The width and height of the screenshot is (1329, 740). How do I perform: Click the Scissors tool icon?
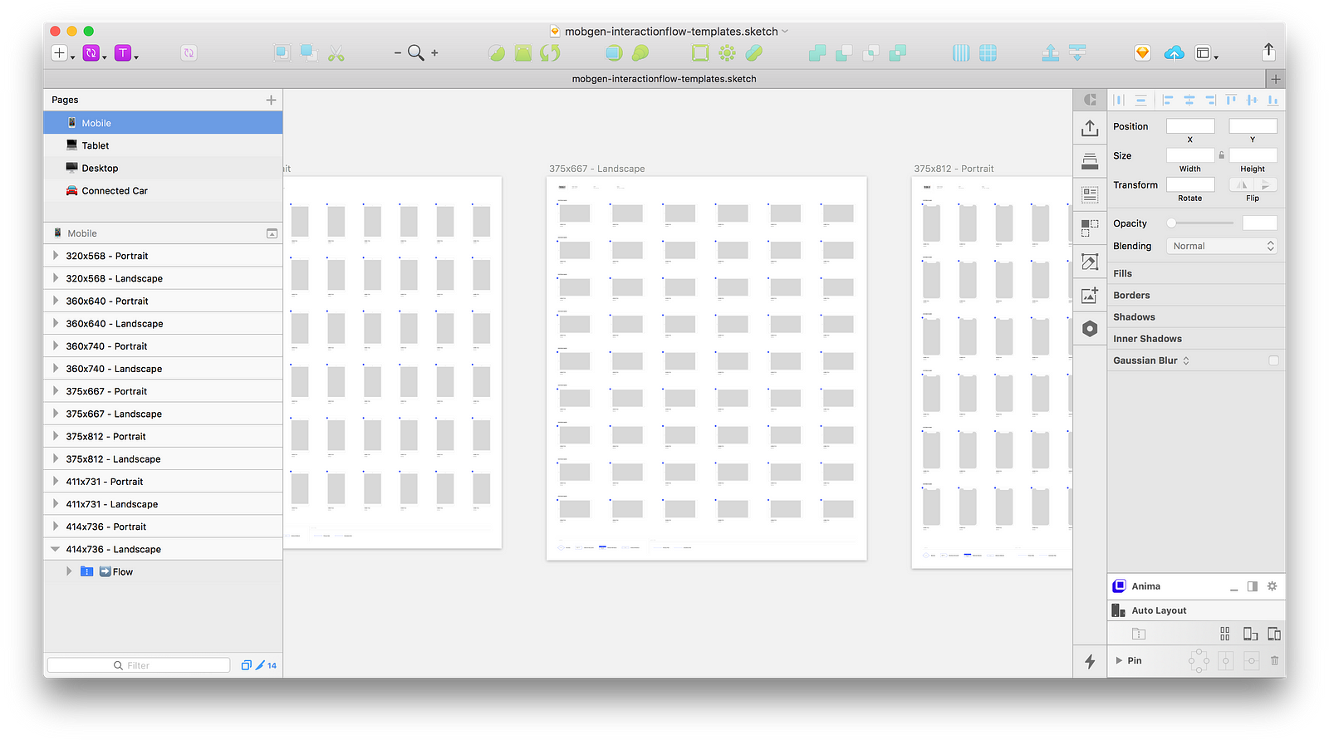336,53
